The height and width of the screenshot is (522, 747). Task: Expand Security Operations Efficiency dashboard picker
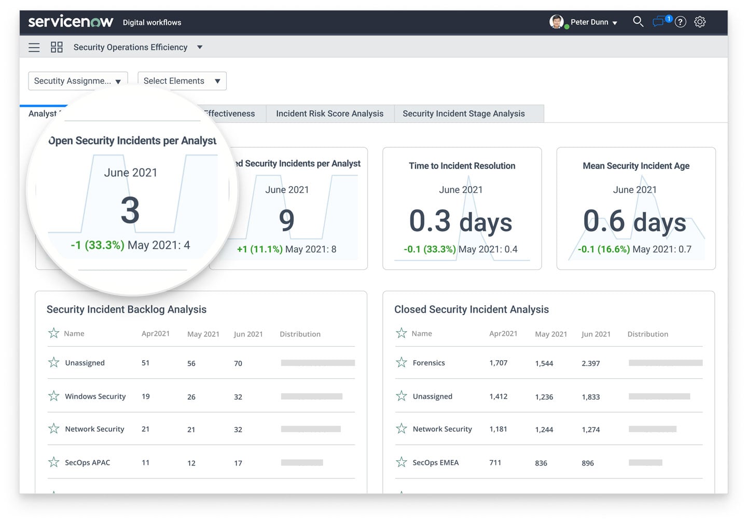(200, 47)
